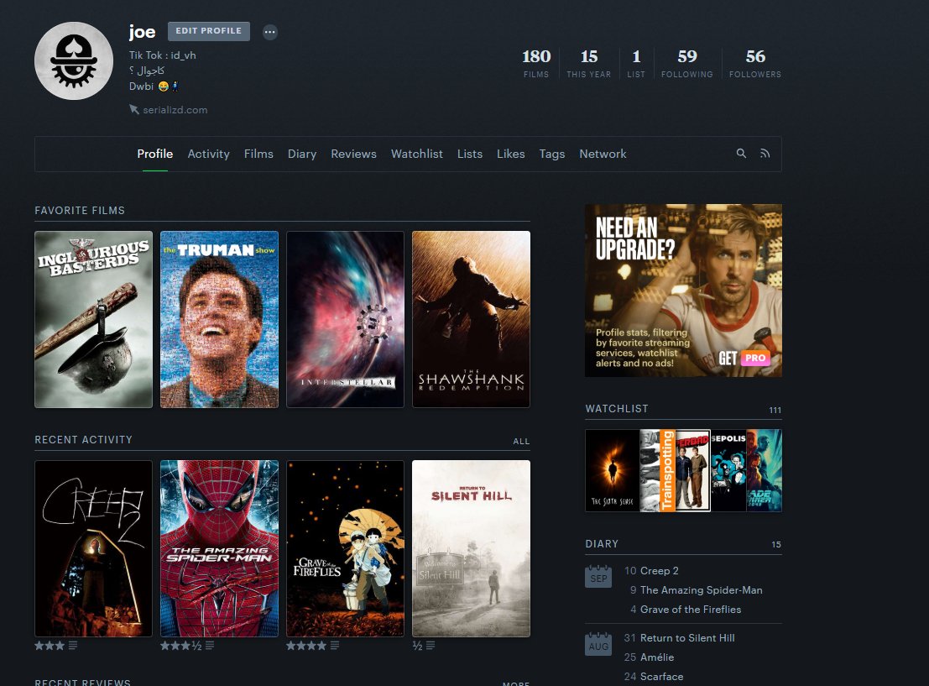Open The Shawshank Redemption favorite poster

(x=471, y=319)
